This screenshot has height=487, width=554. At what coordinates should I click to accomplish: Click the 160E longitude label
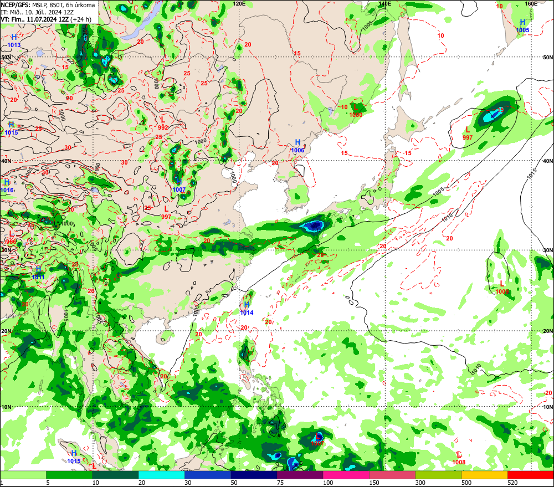pyautogui.click(x=531, y=3)
